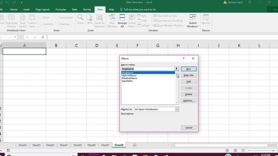Select RelativeMacro in the macro list

pos(129,78)
